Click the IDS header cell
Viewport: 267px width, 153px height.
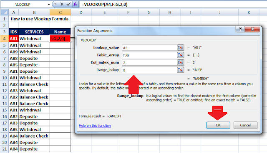(14, 32)
